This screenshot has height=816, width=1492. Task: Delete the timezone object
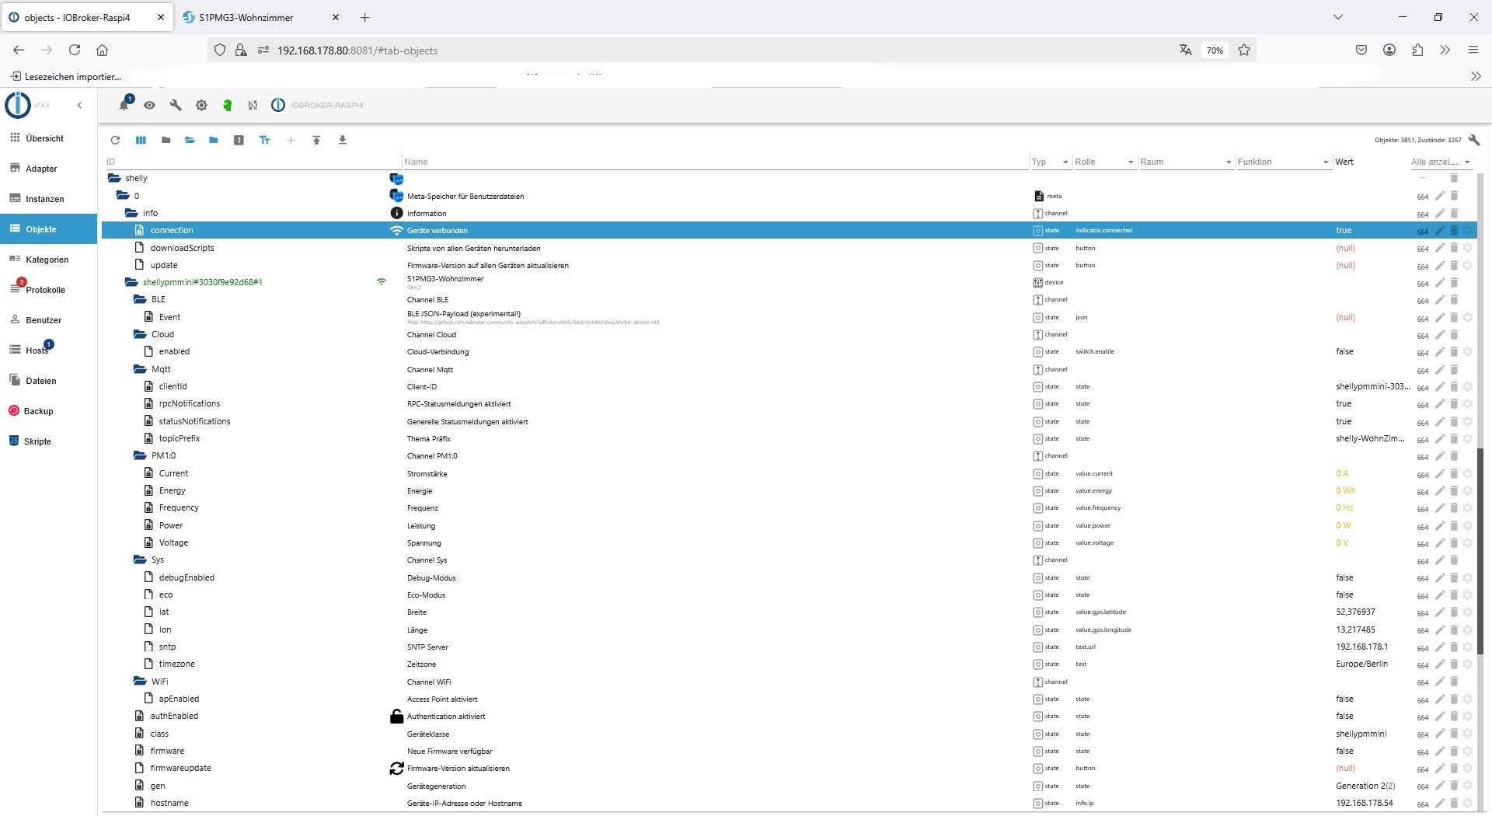click(1454, 664)
